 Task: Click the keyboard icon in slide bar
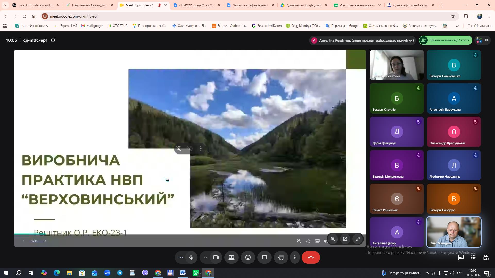(x=317, y=241)
